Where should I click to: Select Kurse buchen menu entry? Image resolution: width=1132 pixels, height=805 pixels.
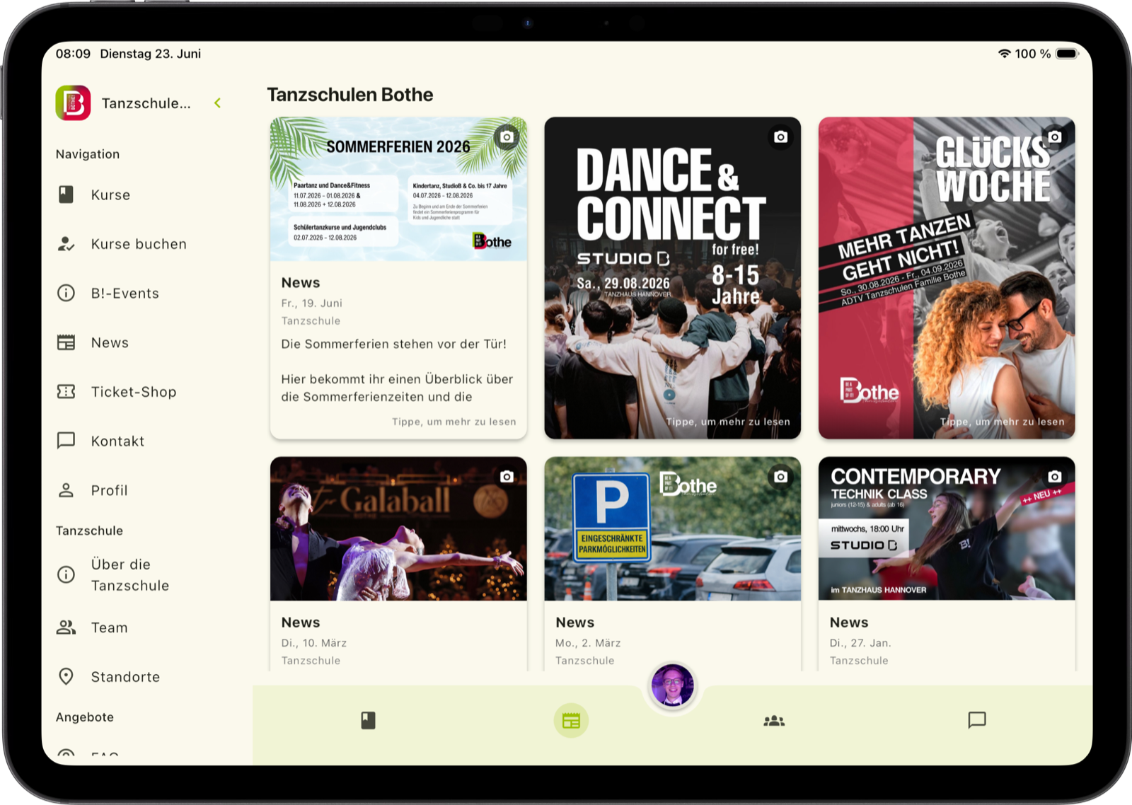pos(139,244)
